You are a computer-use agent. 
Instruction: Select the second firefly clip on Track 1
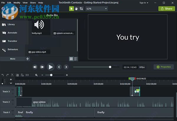59,112
